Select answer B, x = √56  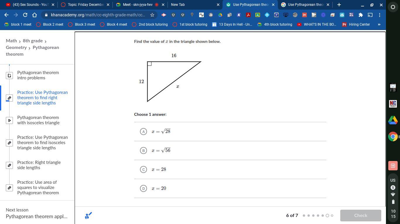click(x=230, y=150)
